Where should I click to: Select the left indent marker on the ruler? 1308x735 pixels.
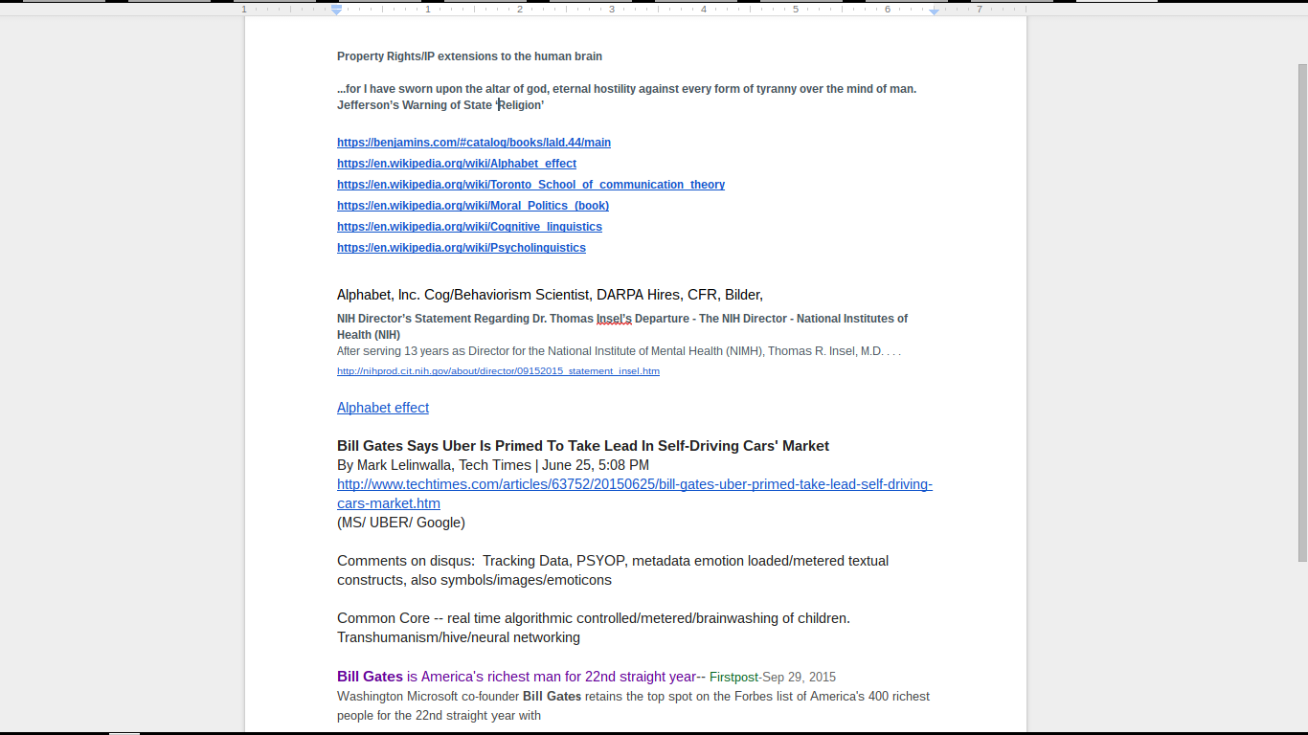(x=336, y=10)
